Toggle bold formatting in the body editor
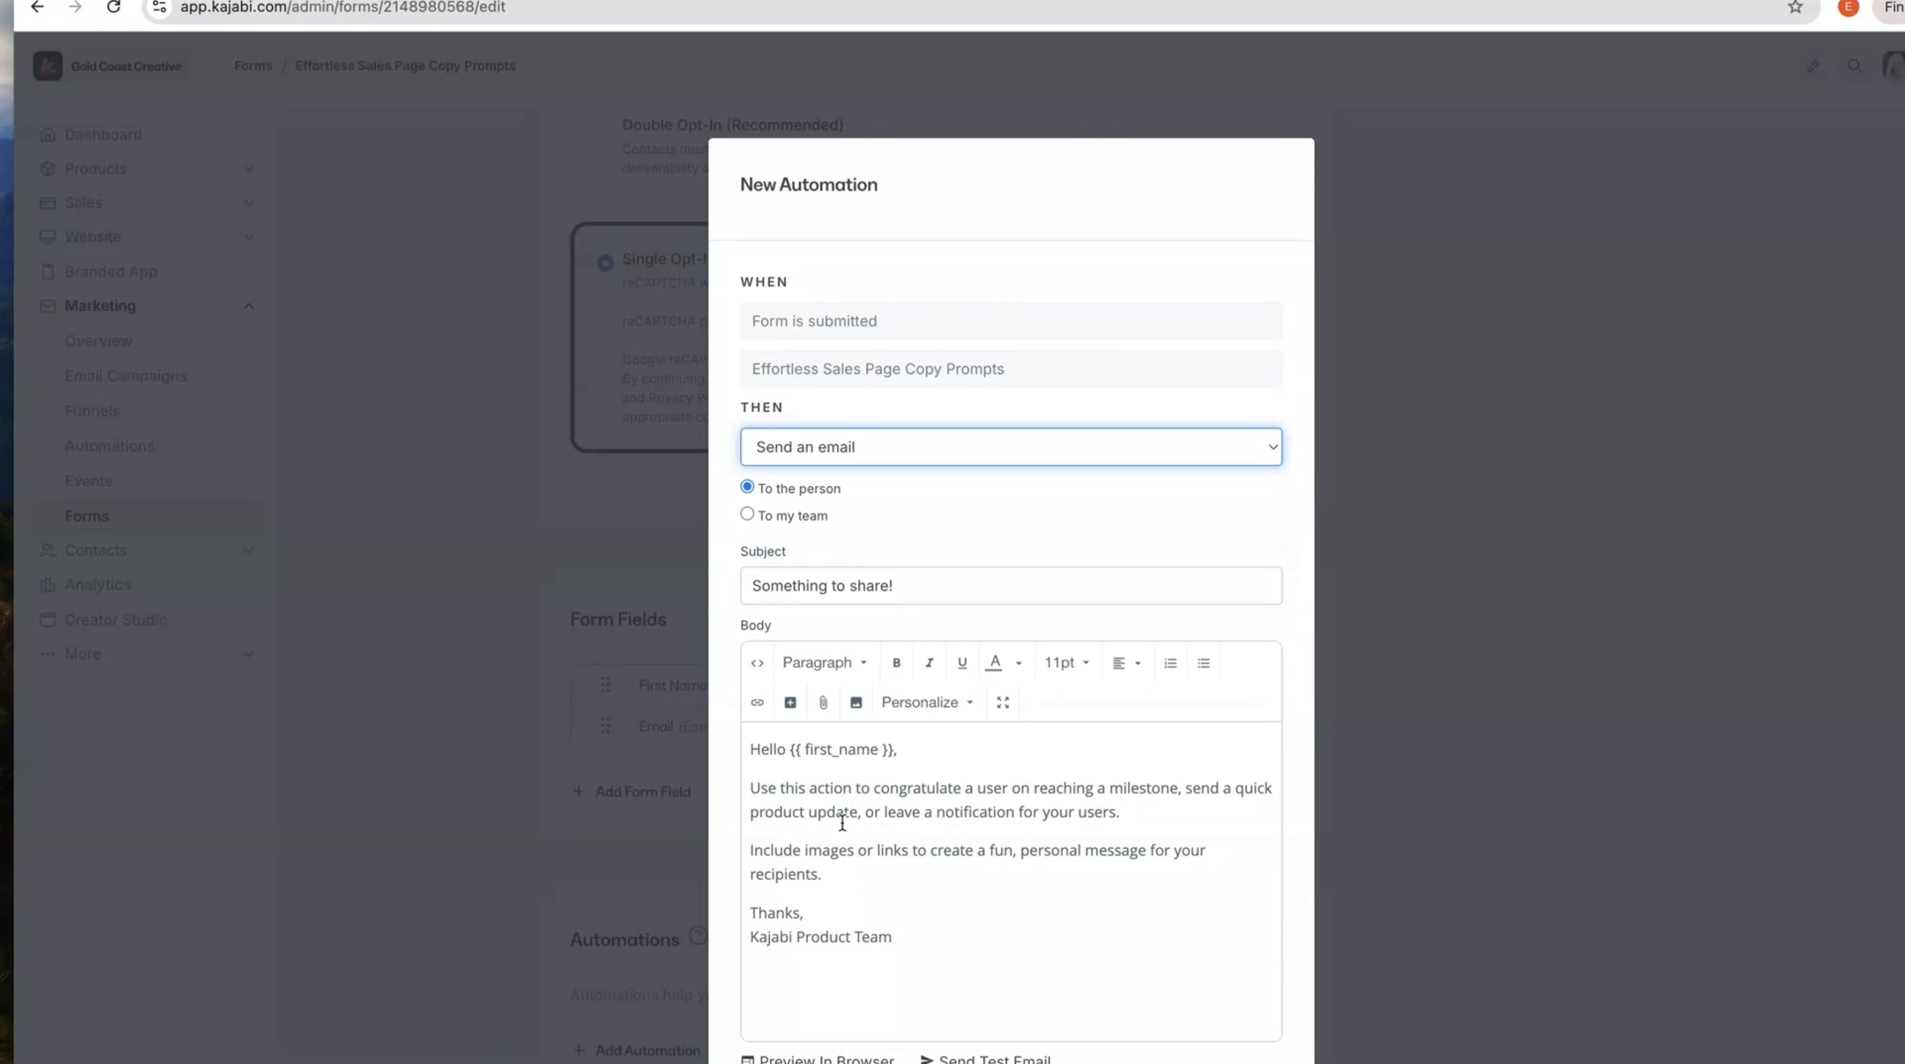 pos(896,663)
